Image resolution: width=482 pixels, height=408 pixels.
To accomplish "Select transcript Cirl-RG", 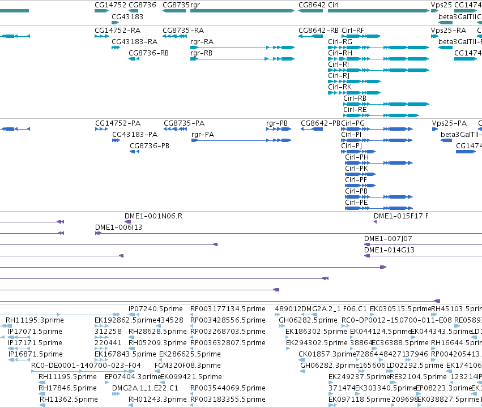I will [x=378, y=48].
